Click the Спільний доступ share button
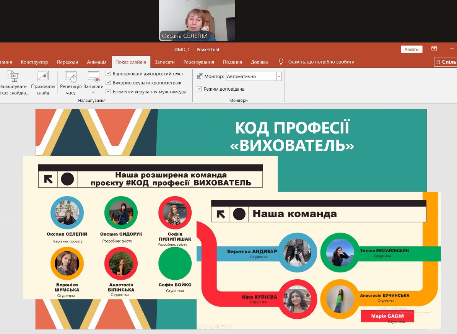Image resolution: width=457 pixels, height=334 pixels. pos(446,62)
